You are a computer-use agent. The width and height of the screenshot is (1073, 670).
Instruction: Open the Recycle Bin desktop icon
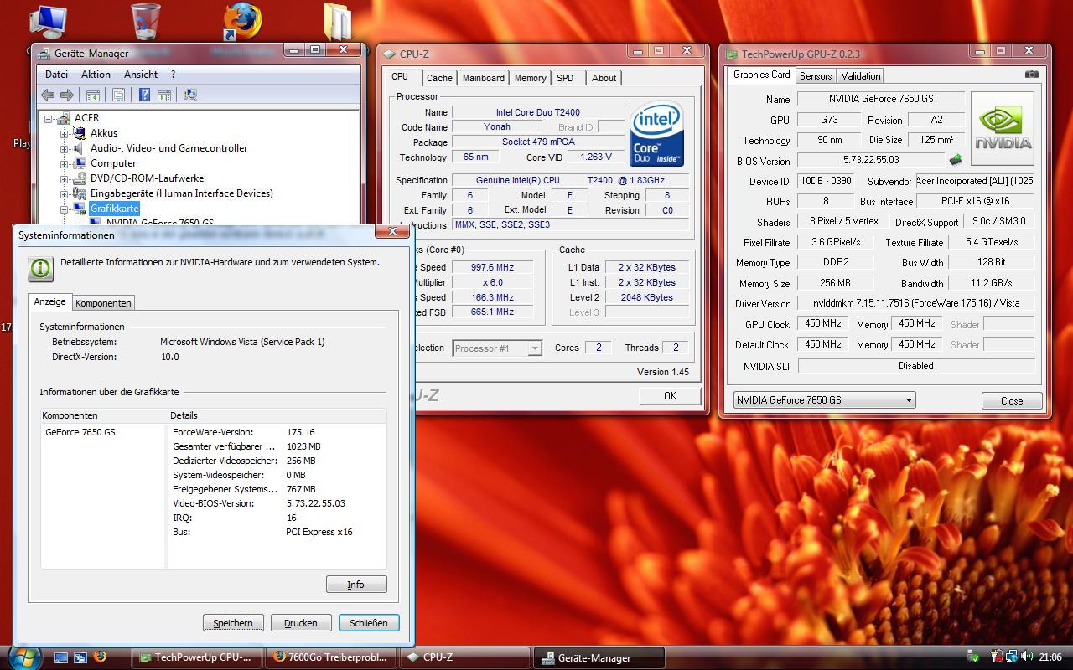coord(146,23)
